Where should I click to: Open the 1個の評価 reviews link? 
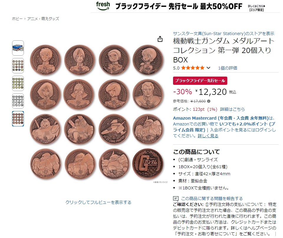click(x=228, y=68)
